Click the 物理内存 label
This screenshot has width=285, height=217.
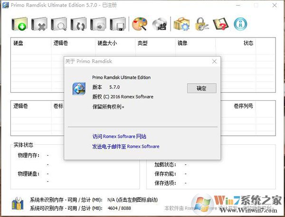[x=28, y=155]
